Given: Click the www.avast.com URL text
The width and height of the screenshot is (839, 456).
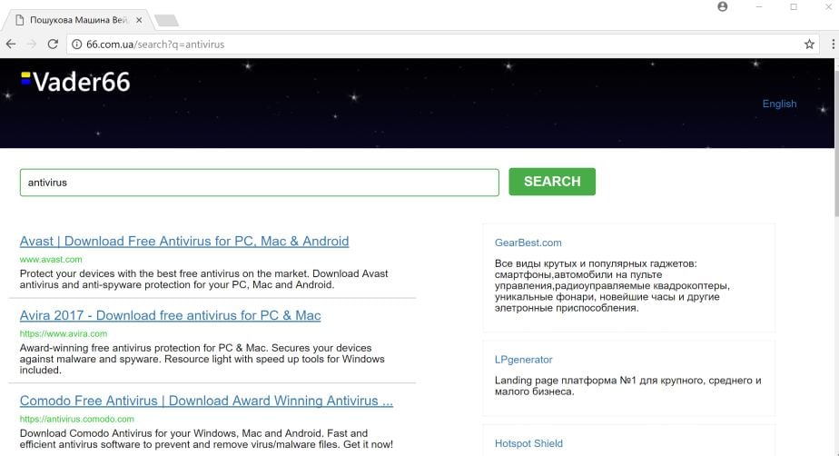Looking at the screenshot, I should (51, 260).
